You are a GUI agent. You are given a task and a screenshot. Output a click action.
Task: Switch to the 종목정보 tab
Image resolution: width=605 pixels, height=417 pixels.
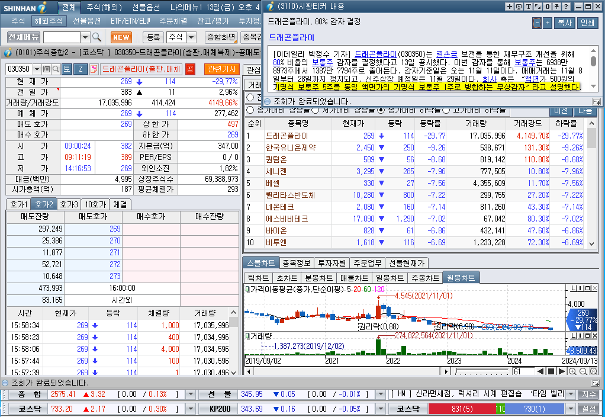(x=297, y=263)
